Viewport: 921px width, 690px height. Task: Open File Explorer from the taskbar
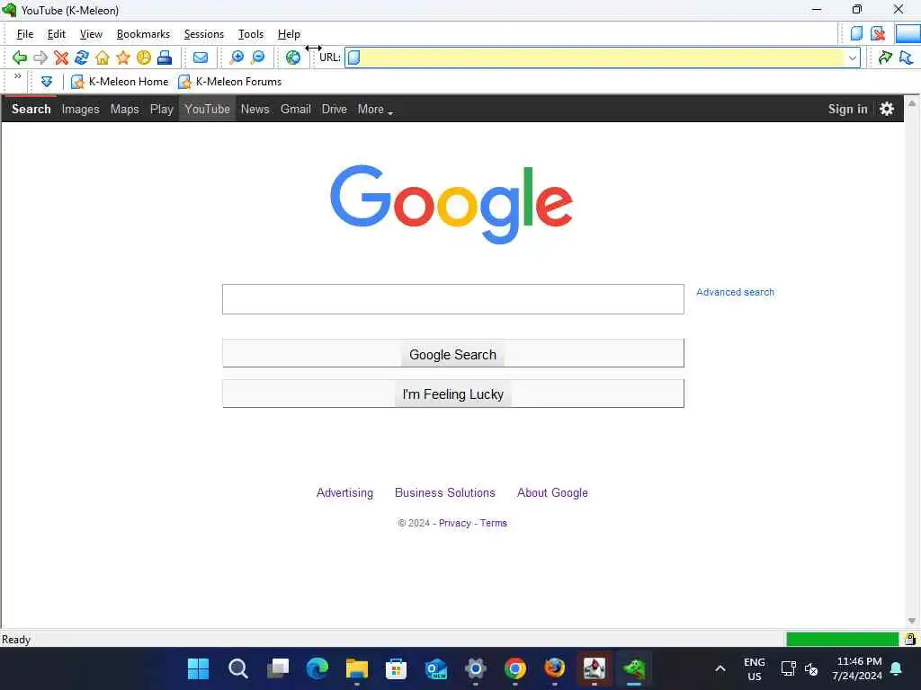coord(356,668)
